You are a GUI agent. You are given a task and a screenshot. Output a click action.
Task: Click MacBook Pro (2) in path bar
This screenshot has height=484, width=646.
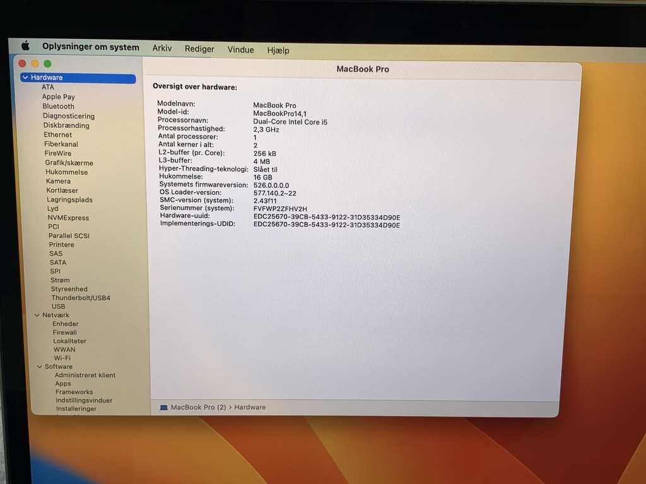pyautogui.click(x=198, y=408)
